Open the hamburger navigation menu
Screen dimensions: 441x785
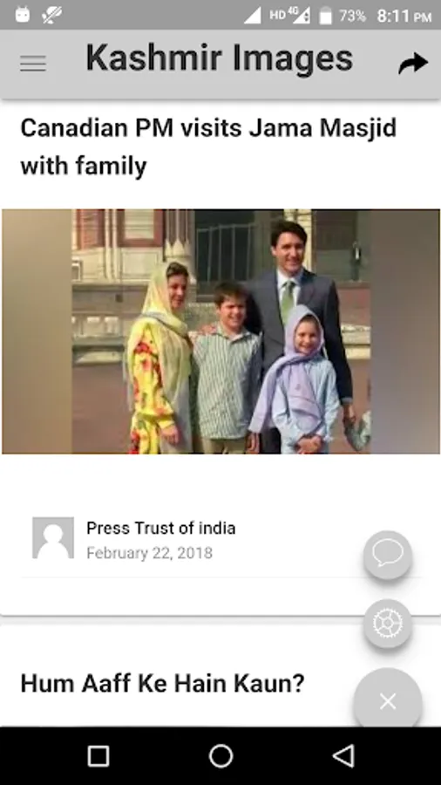[33, 64]
